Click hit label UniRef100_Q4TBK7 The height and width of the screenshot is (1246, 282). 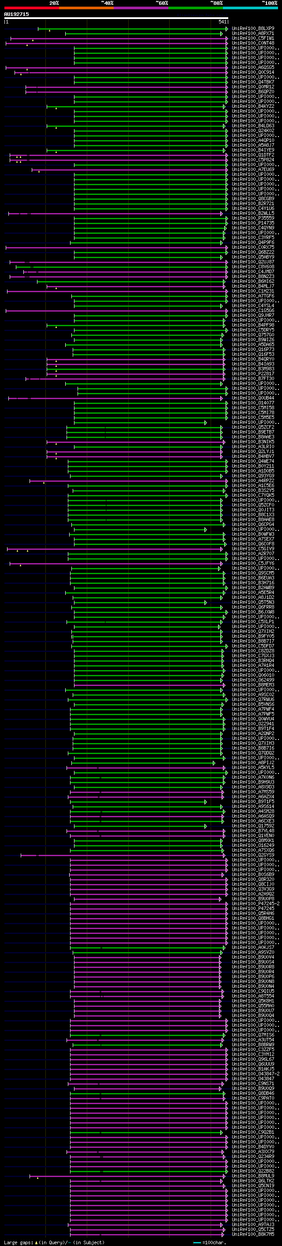pyautogui.click(x=253, y=82)
